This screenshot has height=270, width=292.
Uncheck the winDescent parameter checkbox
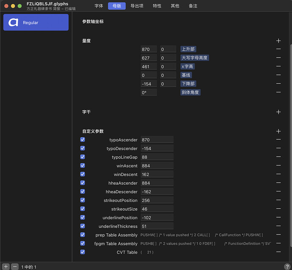[83, 174]
